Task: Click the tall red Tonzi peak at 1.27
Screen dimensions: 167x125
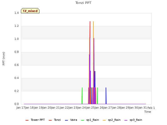Action: (x=90, y=30)
